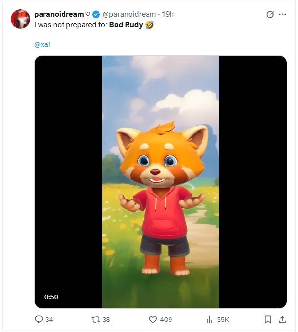
Task: Like the post with heart icon
Action: point(152,319)
